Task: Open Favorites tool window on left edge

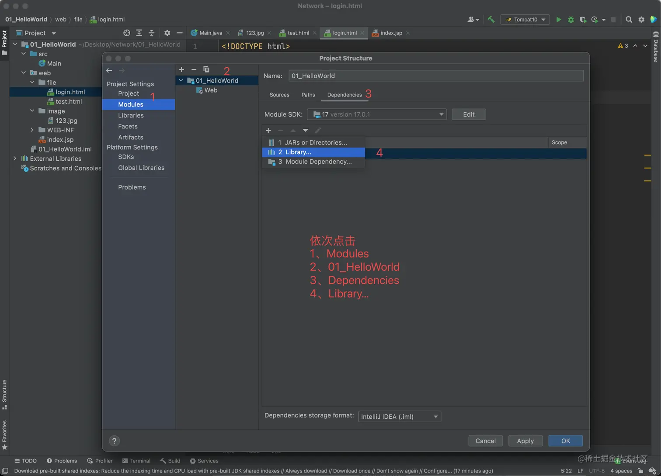Action: (4, 435)
